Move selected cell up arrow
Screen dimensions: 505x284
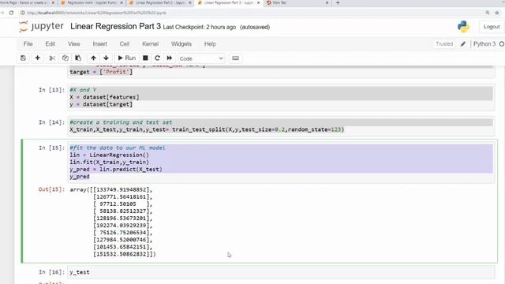pyautogui.click(x=93, y=58)
